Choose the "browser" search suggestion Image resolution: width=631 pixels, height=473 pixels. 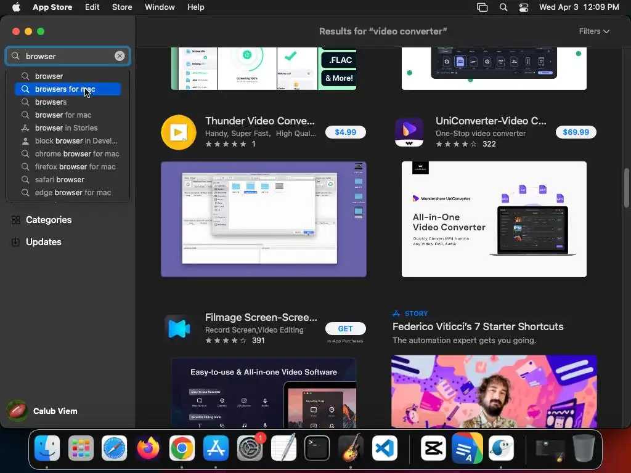[68, 76]
